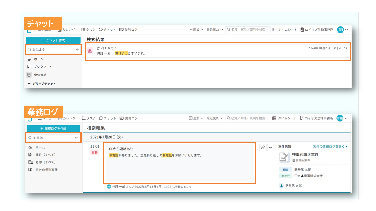The image size is (376, 211).
Task: Select 自分の担当案件 in the business log sidebar
Action: tap(46, 169)
